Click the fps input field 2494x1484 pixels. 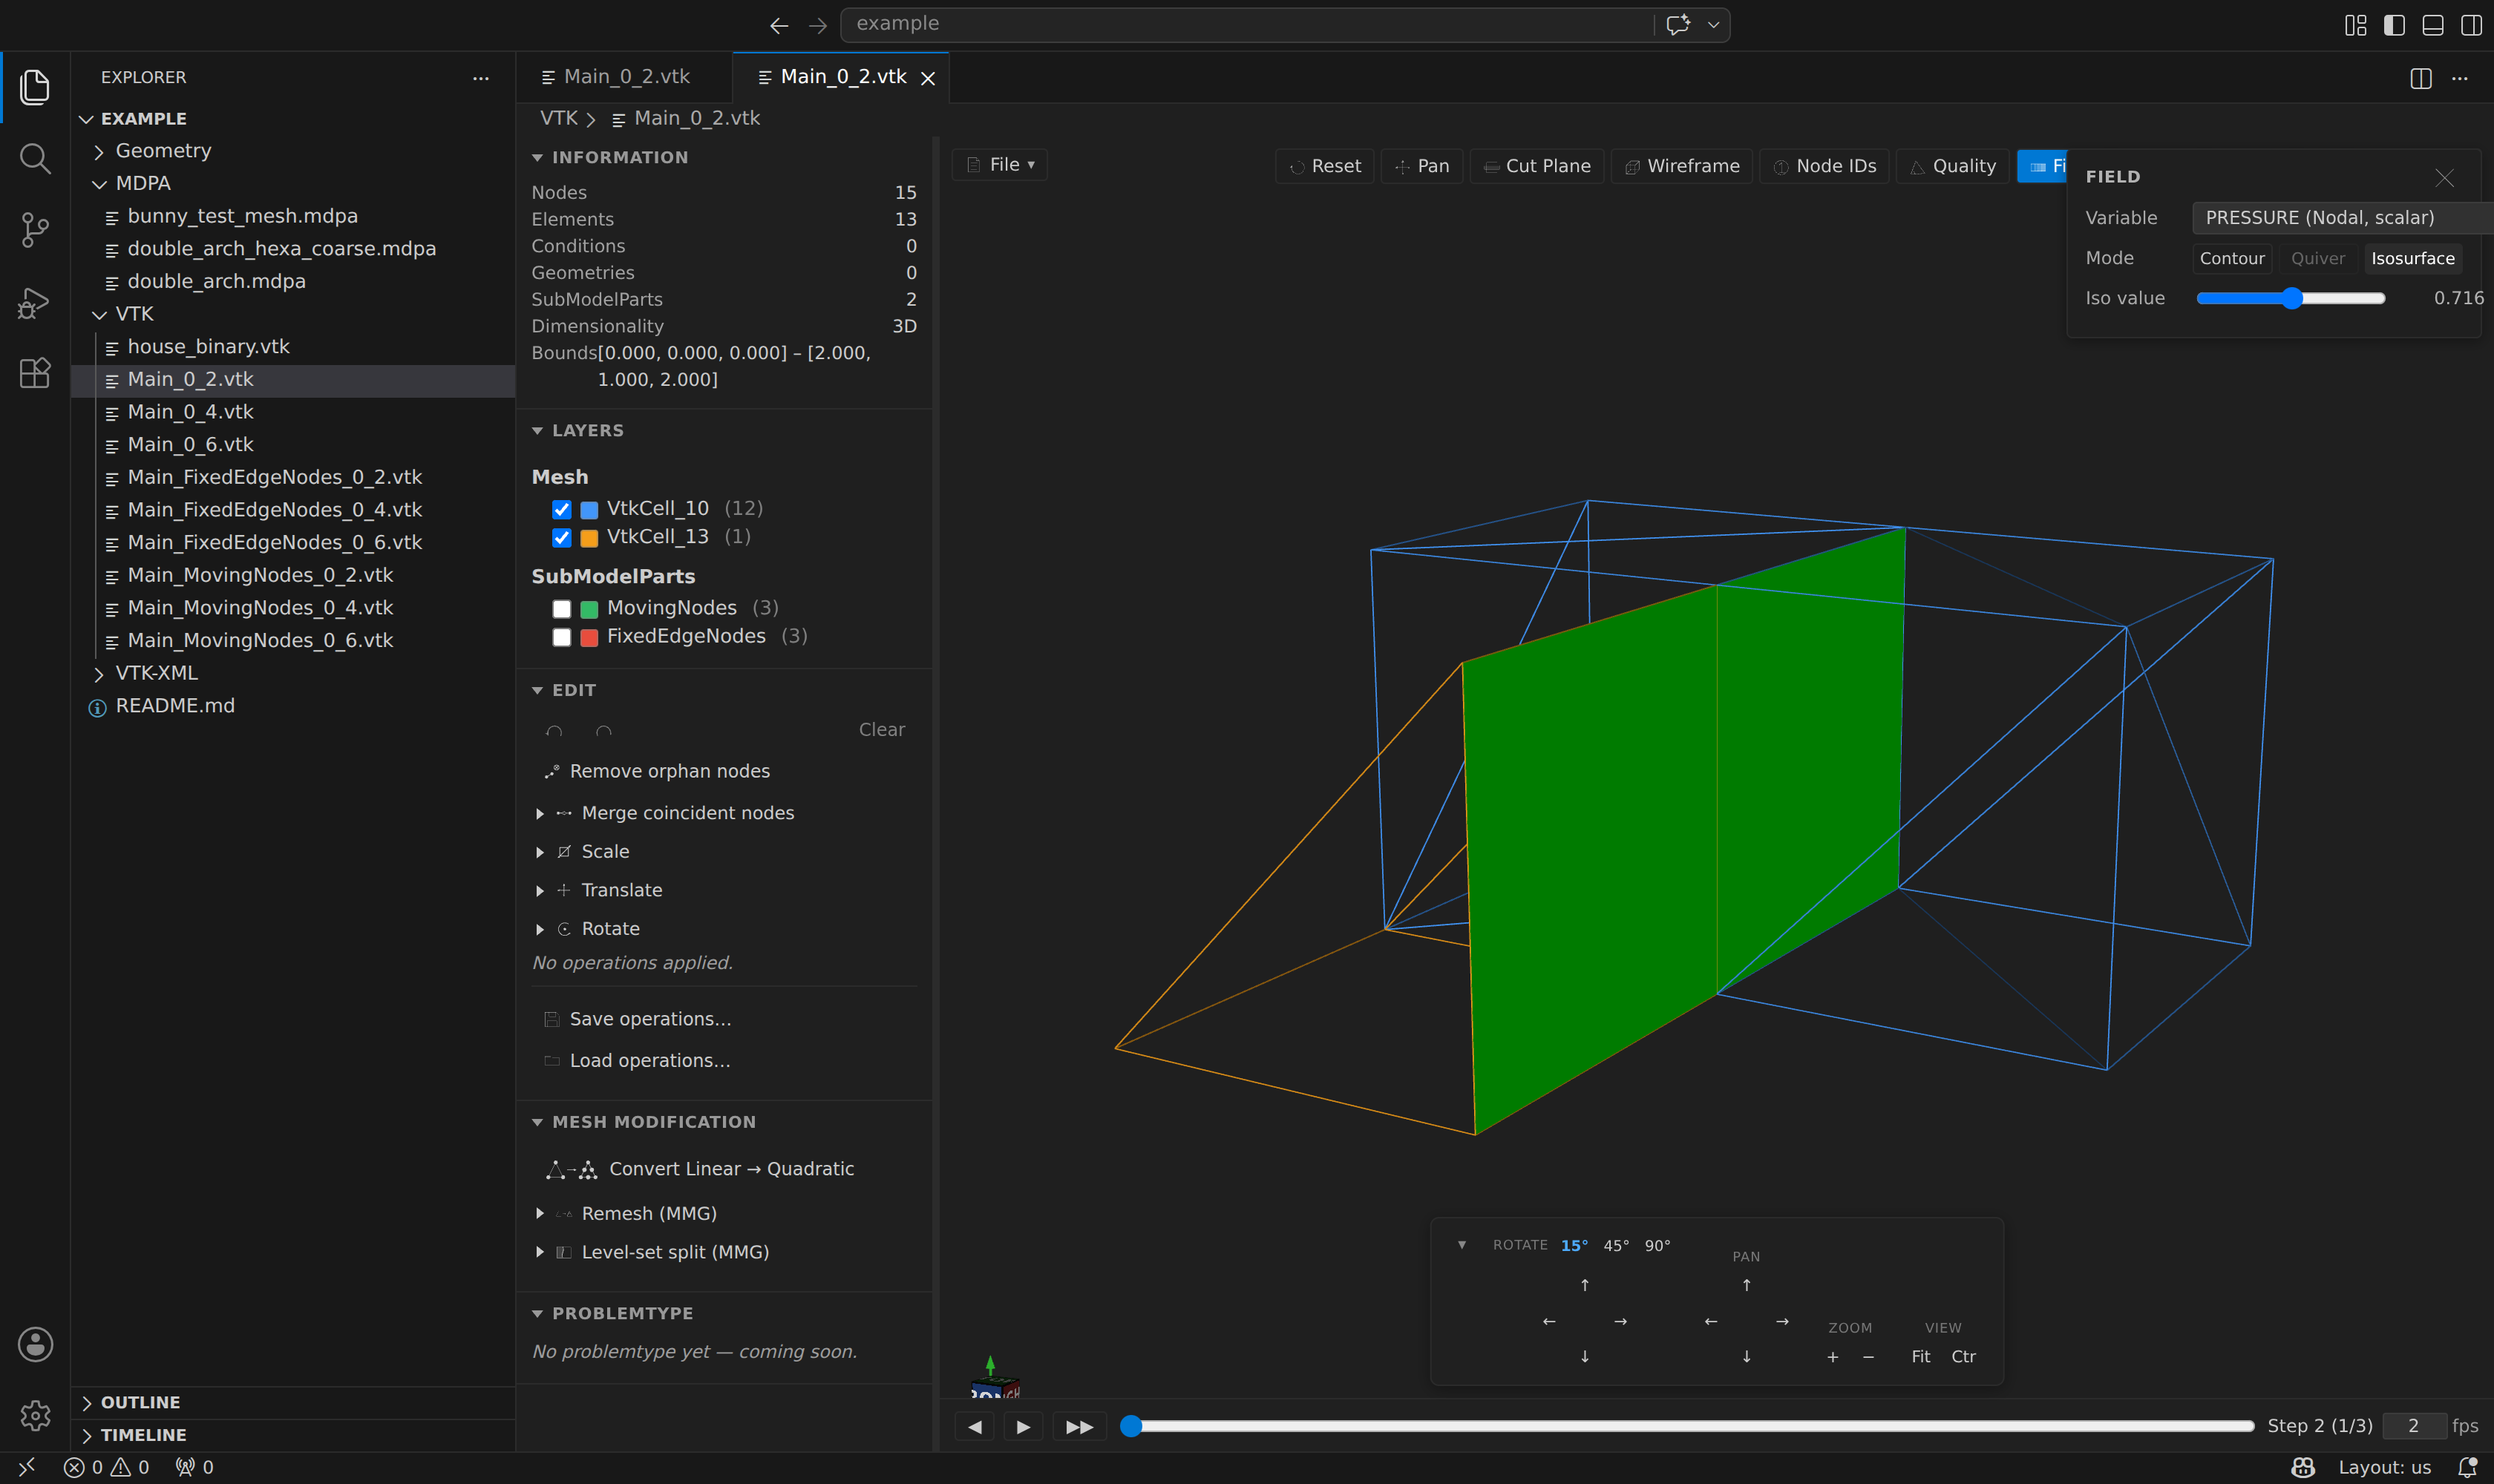(x=2414, y=1426)
